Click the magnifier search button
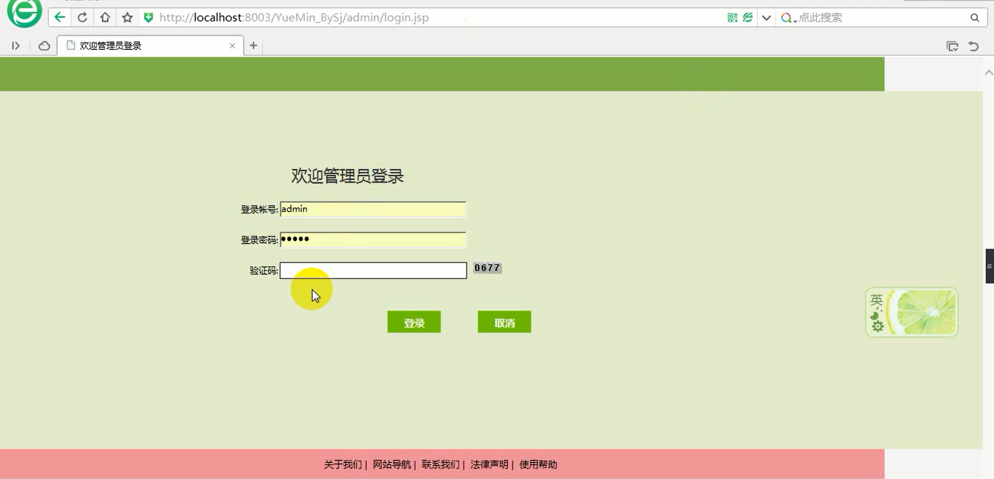Screen dimensions: 994x479 (975, 18)
